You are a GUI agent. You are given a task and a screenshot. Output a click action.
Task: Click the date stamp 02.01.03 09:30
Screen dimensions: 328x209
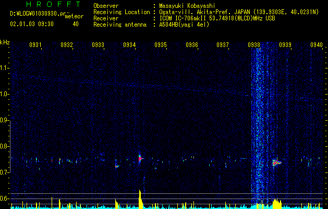(x=32, y=24)
